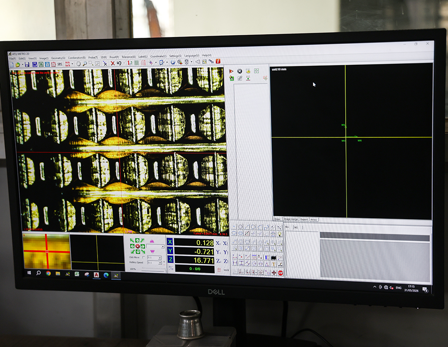The width and height of the screenshot is (448, 347).
Task: Click the green up arrow jog button
Action: coord(138,240)
